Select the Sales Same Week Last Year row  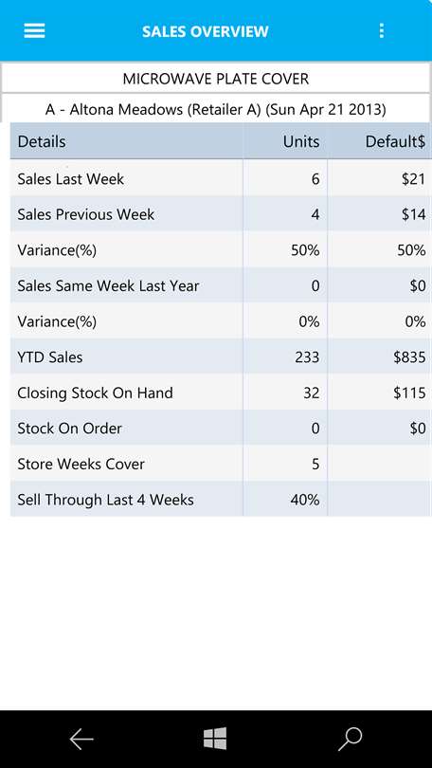pos(221,285)
